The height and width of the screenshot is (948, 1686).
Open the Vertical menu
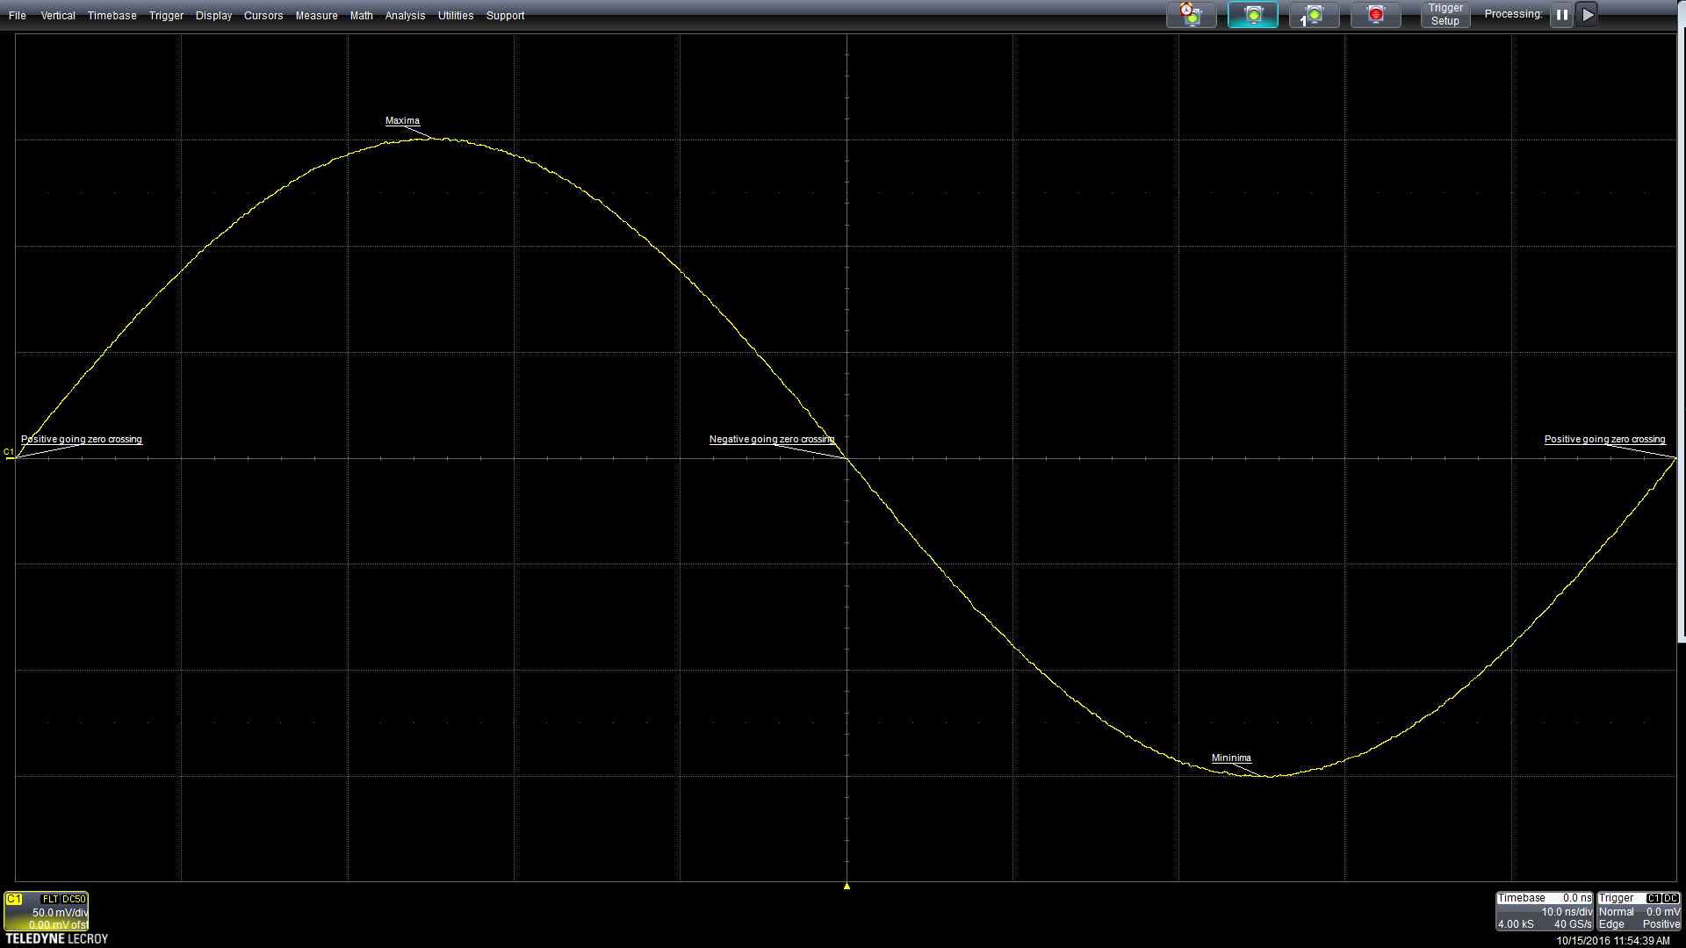click(x=58, y=16)
